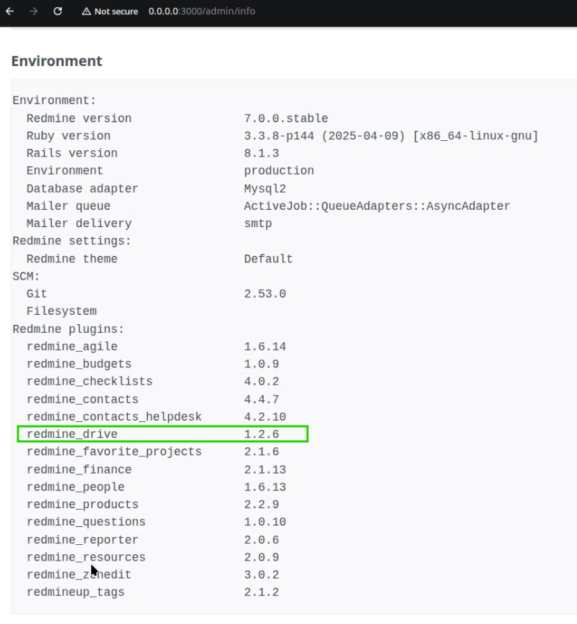Viewport: 577px width, 624px height.
Task: Click the redmine_zenedit version 3.0.2
Action: point(262,574)
